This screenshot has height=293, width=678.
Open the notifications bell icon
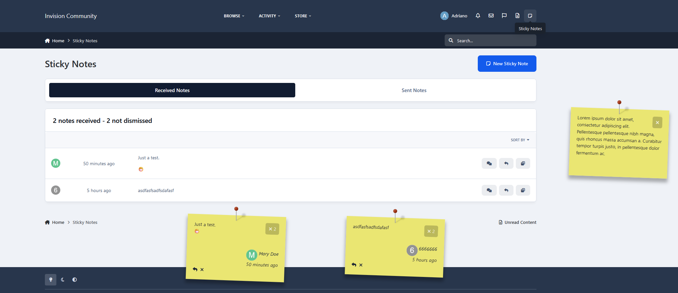coord(478,16)
